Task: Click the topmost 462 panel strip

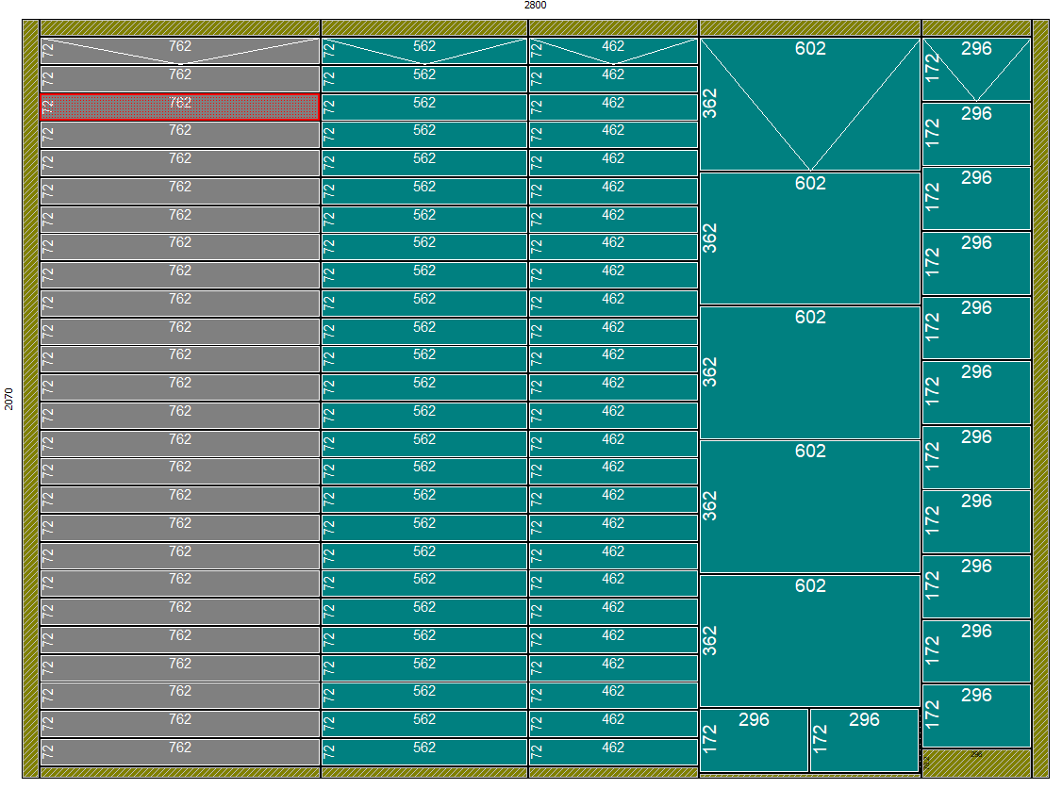Action: [613, 51]
